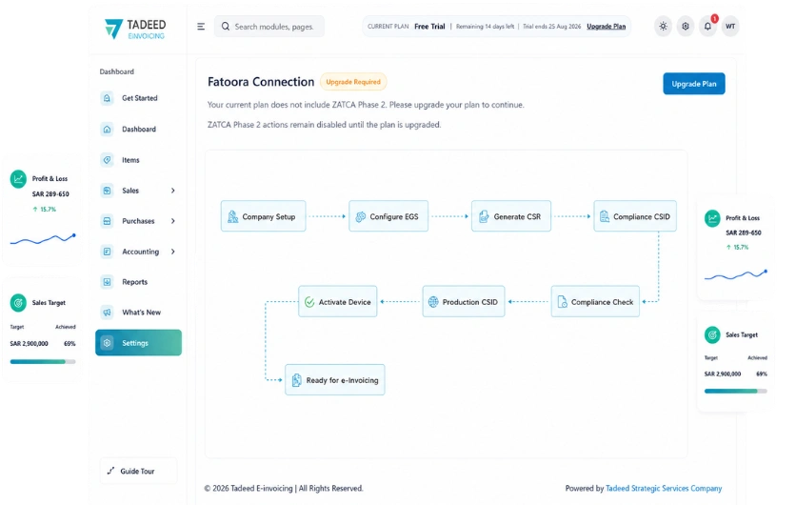Click the Configure EGS step
Image resolution: width=796 pixels, height=505 pixels.
point(388,216)
